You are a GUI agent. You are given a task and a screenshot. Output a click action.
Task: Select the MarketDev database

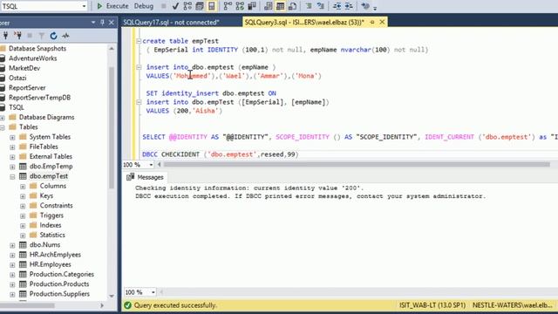pos(24,68)
